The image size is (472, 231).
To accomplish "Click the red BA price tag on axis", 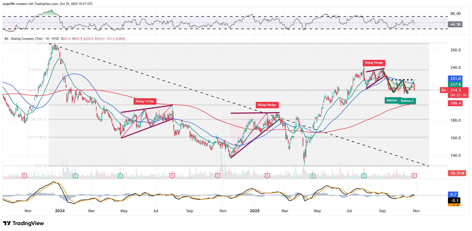I will click(444, 90).
